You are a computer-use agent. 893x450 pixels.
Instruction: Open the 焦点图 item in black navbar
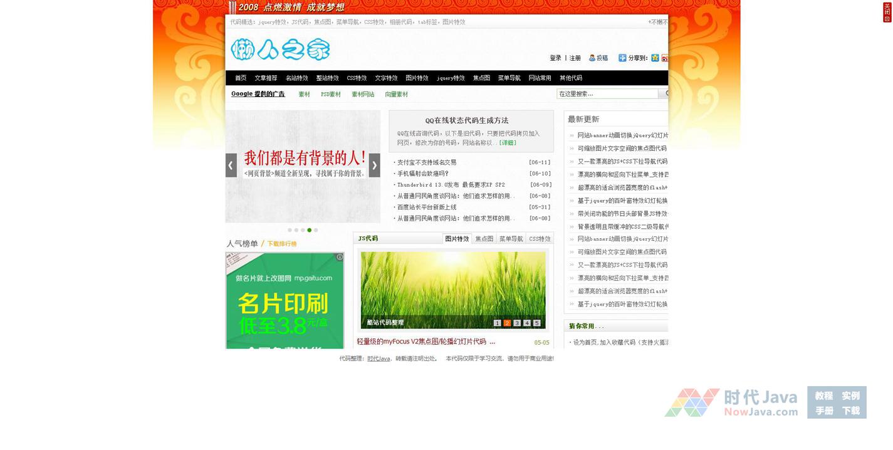click(x=481, y=78)
